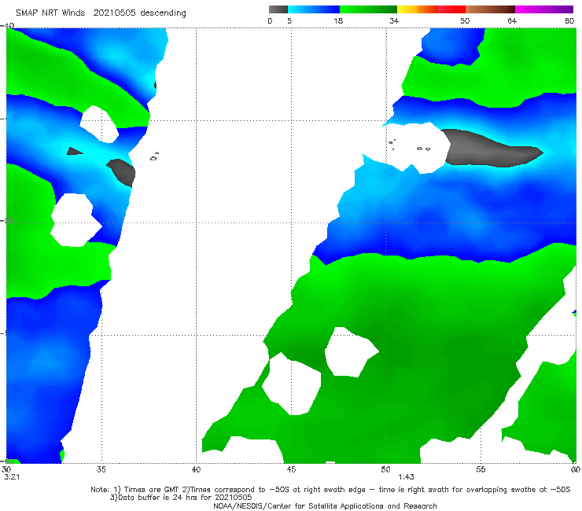Click the gray 0–5 knot segment of the color bar
The image size is (582, 511).
pyautogui.click(x=278, y=9)
